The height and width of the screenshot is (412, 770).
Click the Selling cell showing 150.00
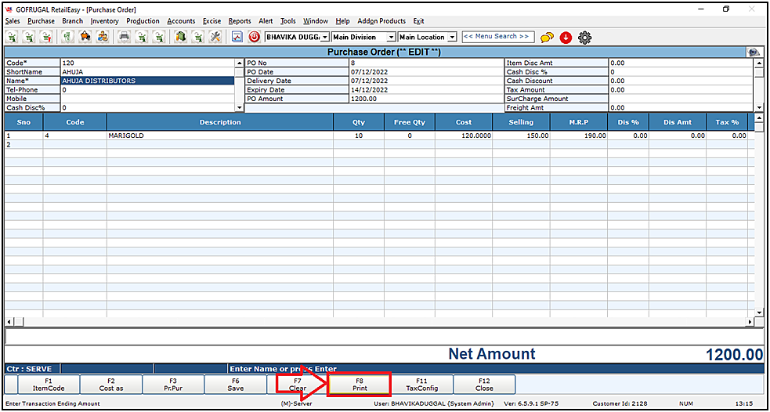pos(521,136)
